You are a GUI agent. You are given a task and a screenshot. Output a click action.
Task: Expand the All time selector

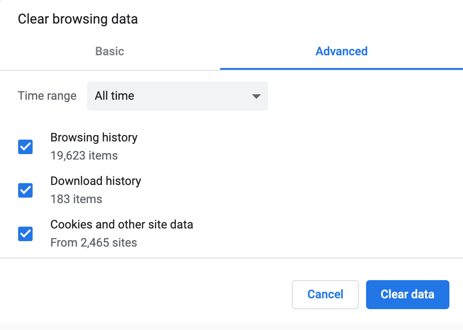(177, 96)
